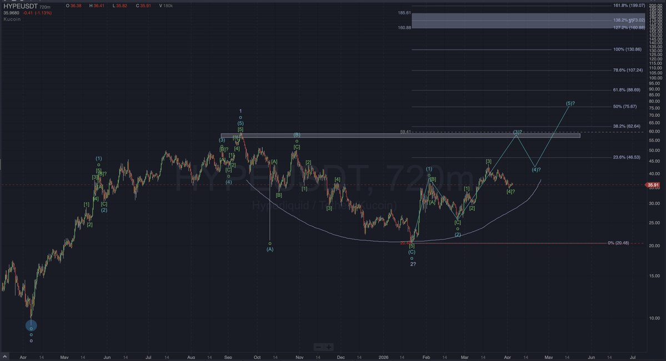Select the (A) wave label under October wick
Viewport: 666px width, 361px height.
(x=270, y=250)
